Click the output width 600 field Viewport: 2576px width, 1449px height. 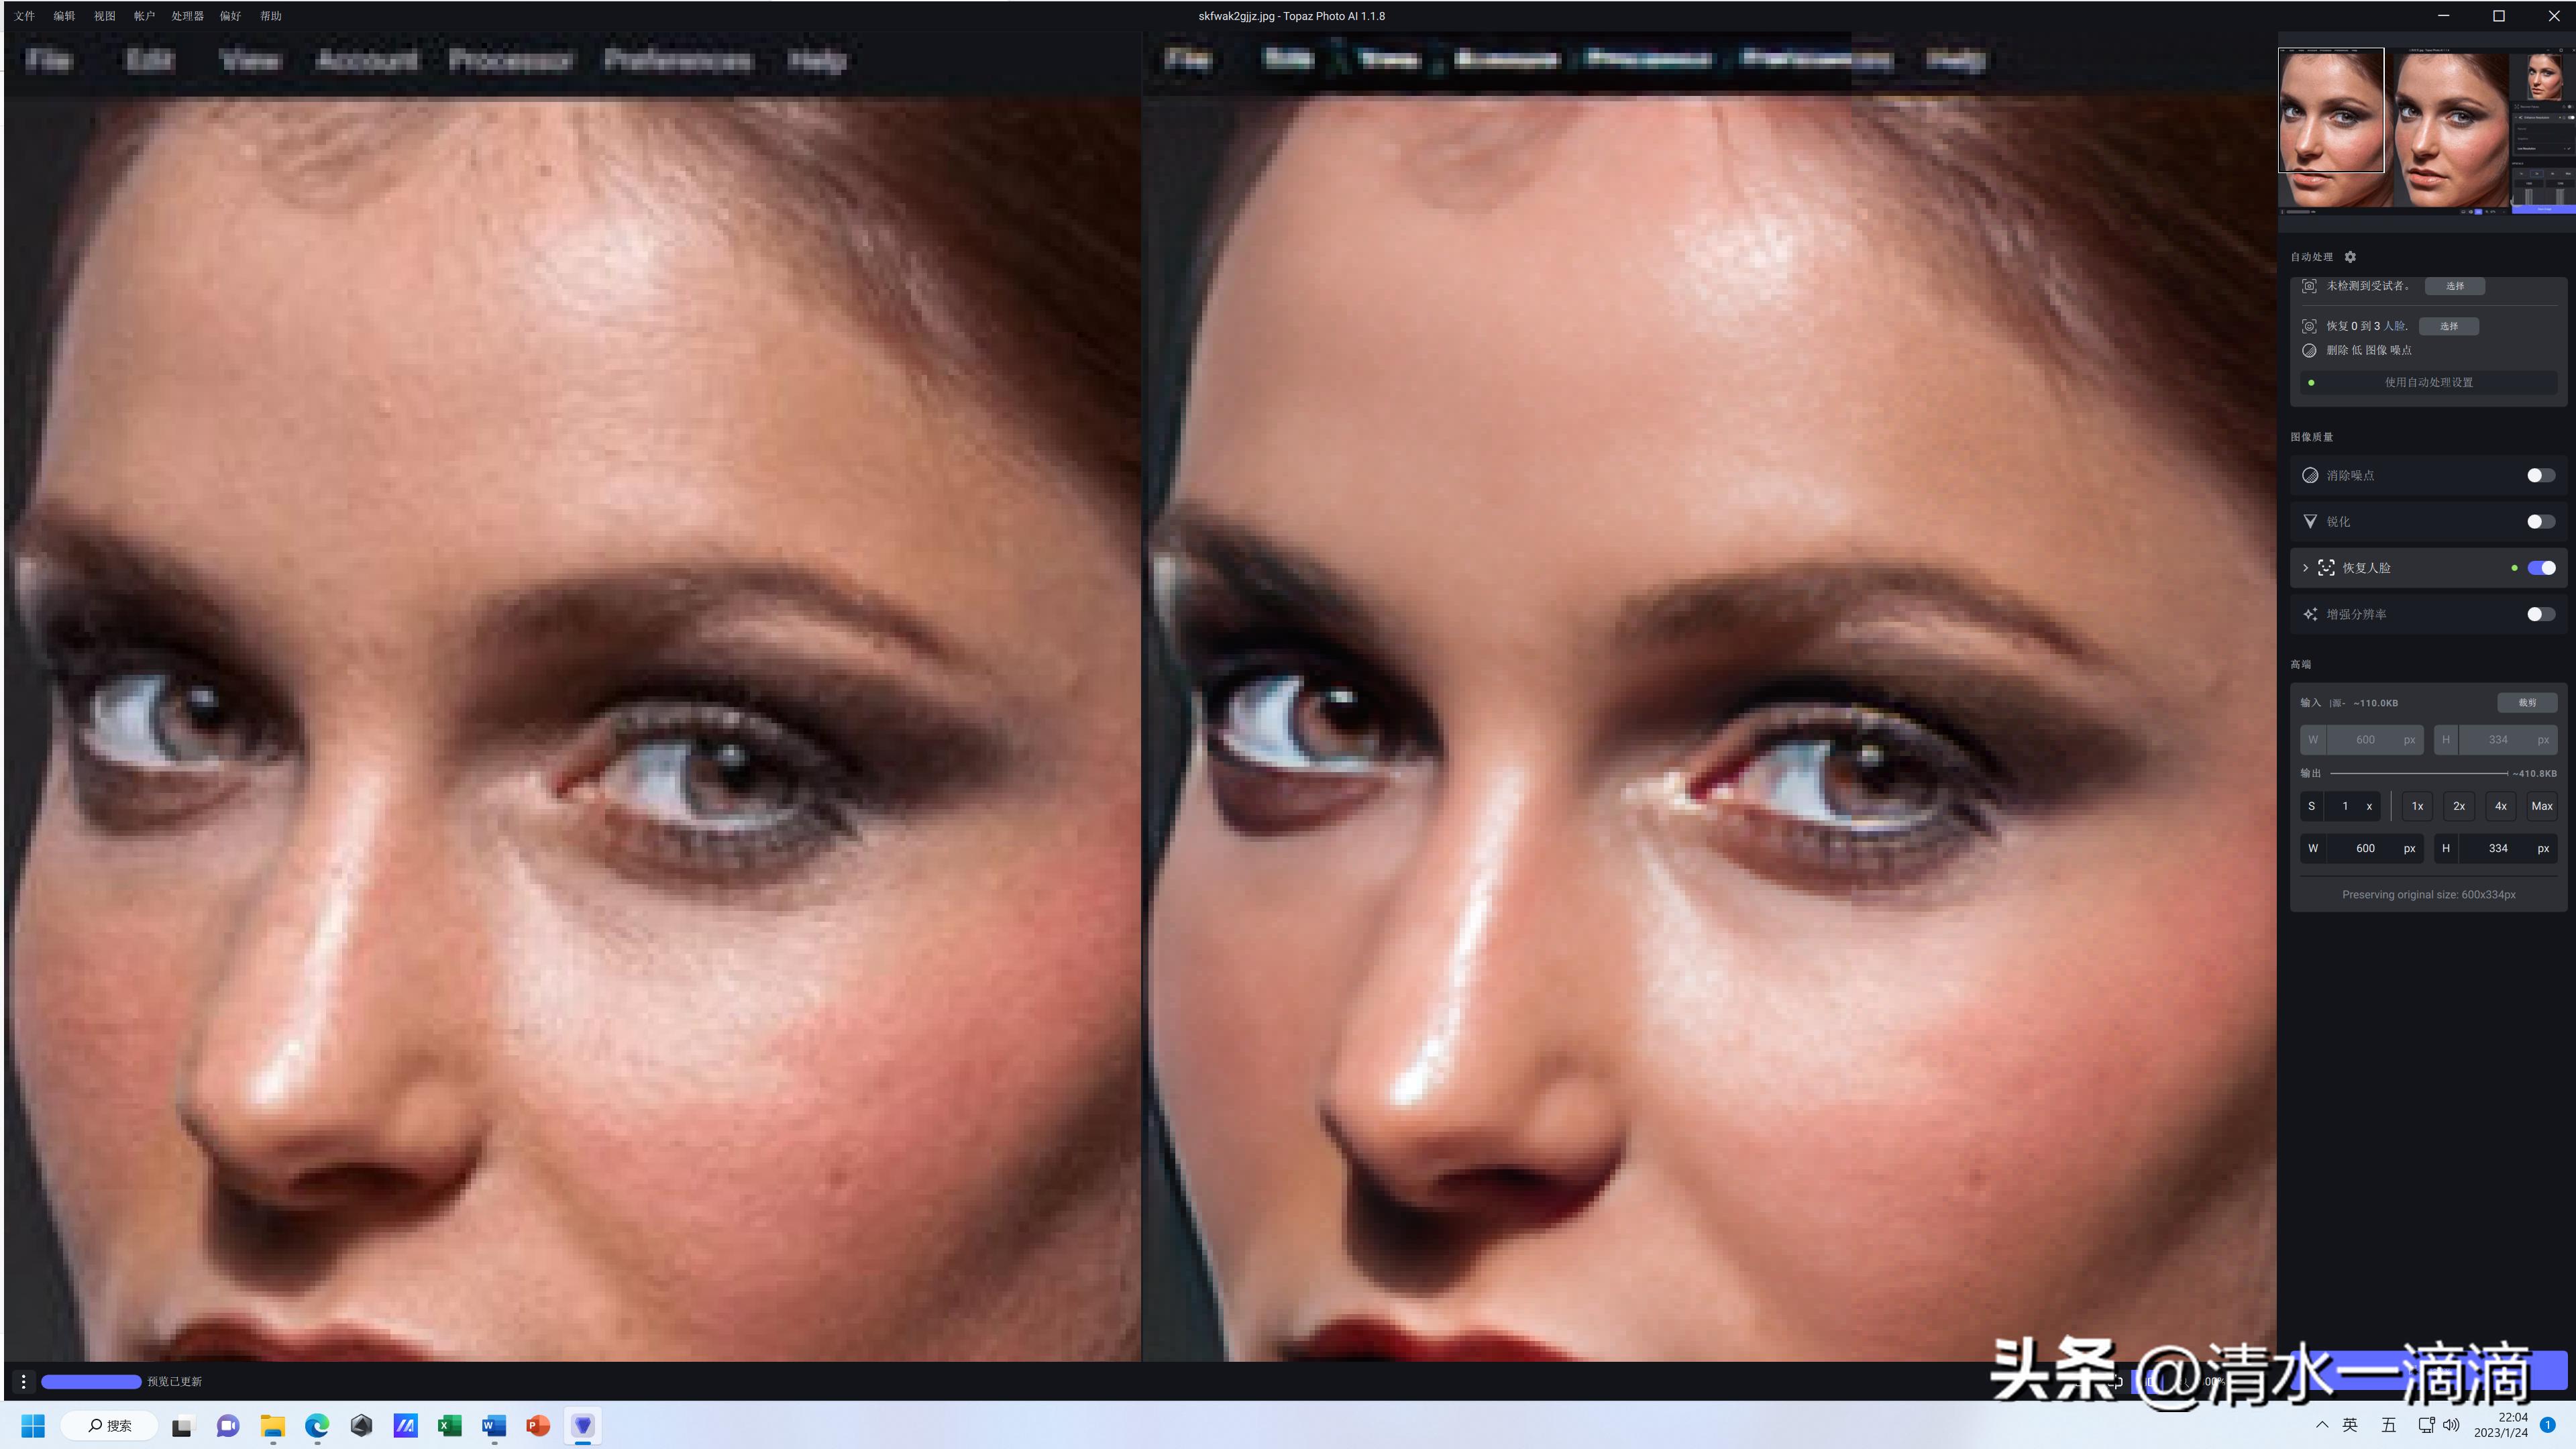pos(2365,848)
